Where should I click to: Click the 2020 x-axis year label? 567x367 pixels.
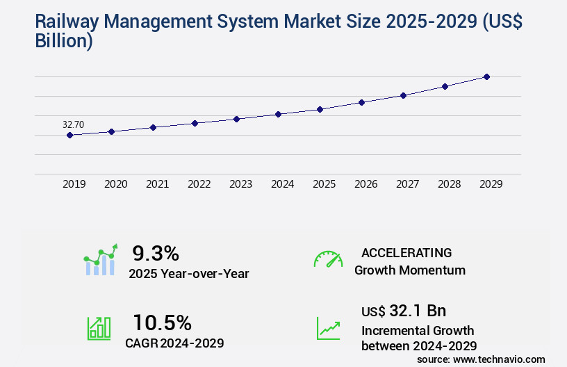(x=115, y=184)
